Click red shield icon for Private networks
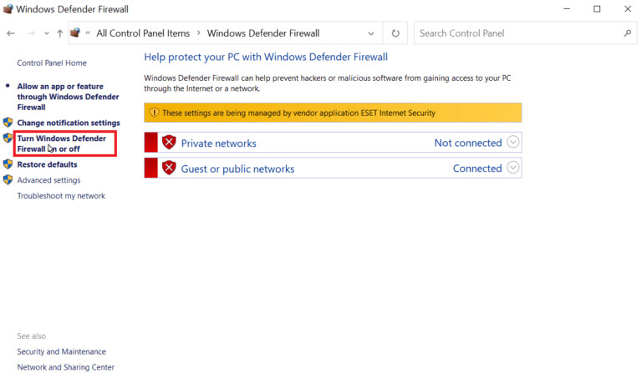Screen dimensions: 642x383 pos(169,142)
